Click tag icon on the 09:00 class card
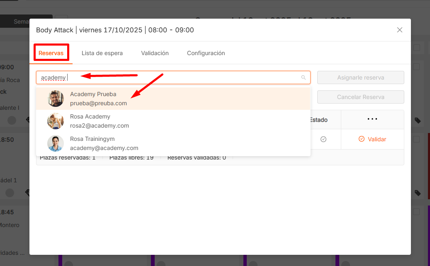This screenshot has height=266, width=430. click(418, 120)
